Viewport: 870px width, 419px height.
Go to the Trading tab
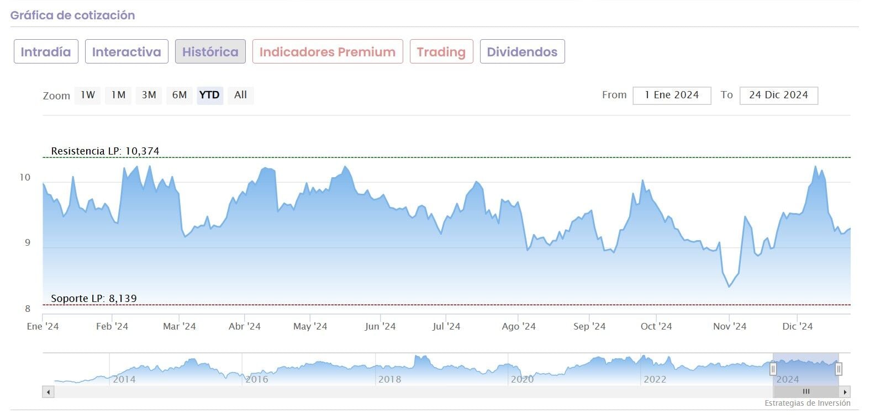tap(441, 52)
